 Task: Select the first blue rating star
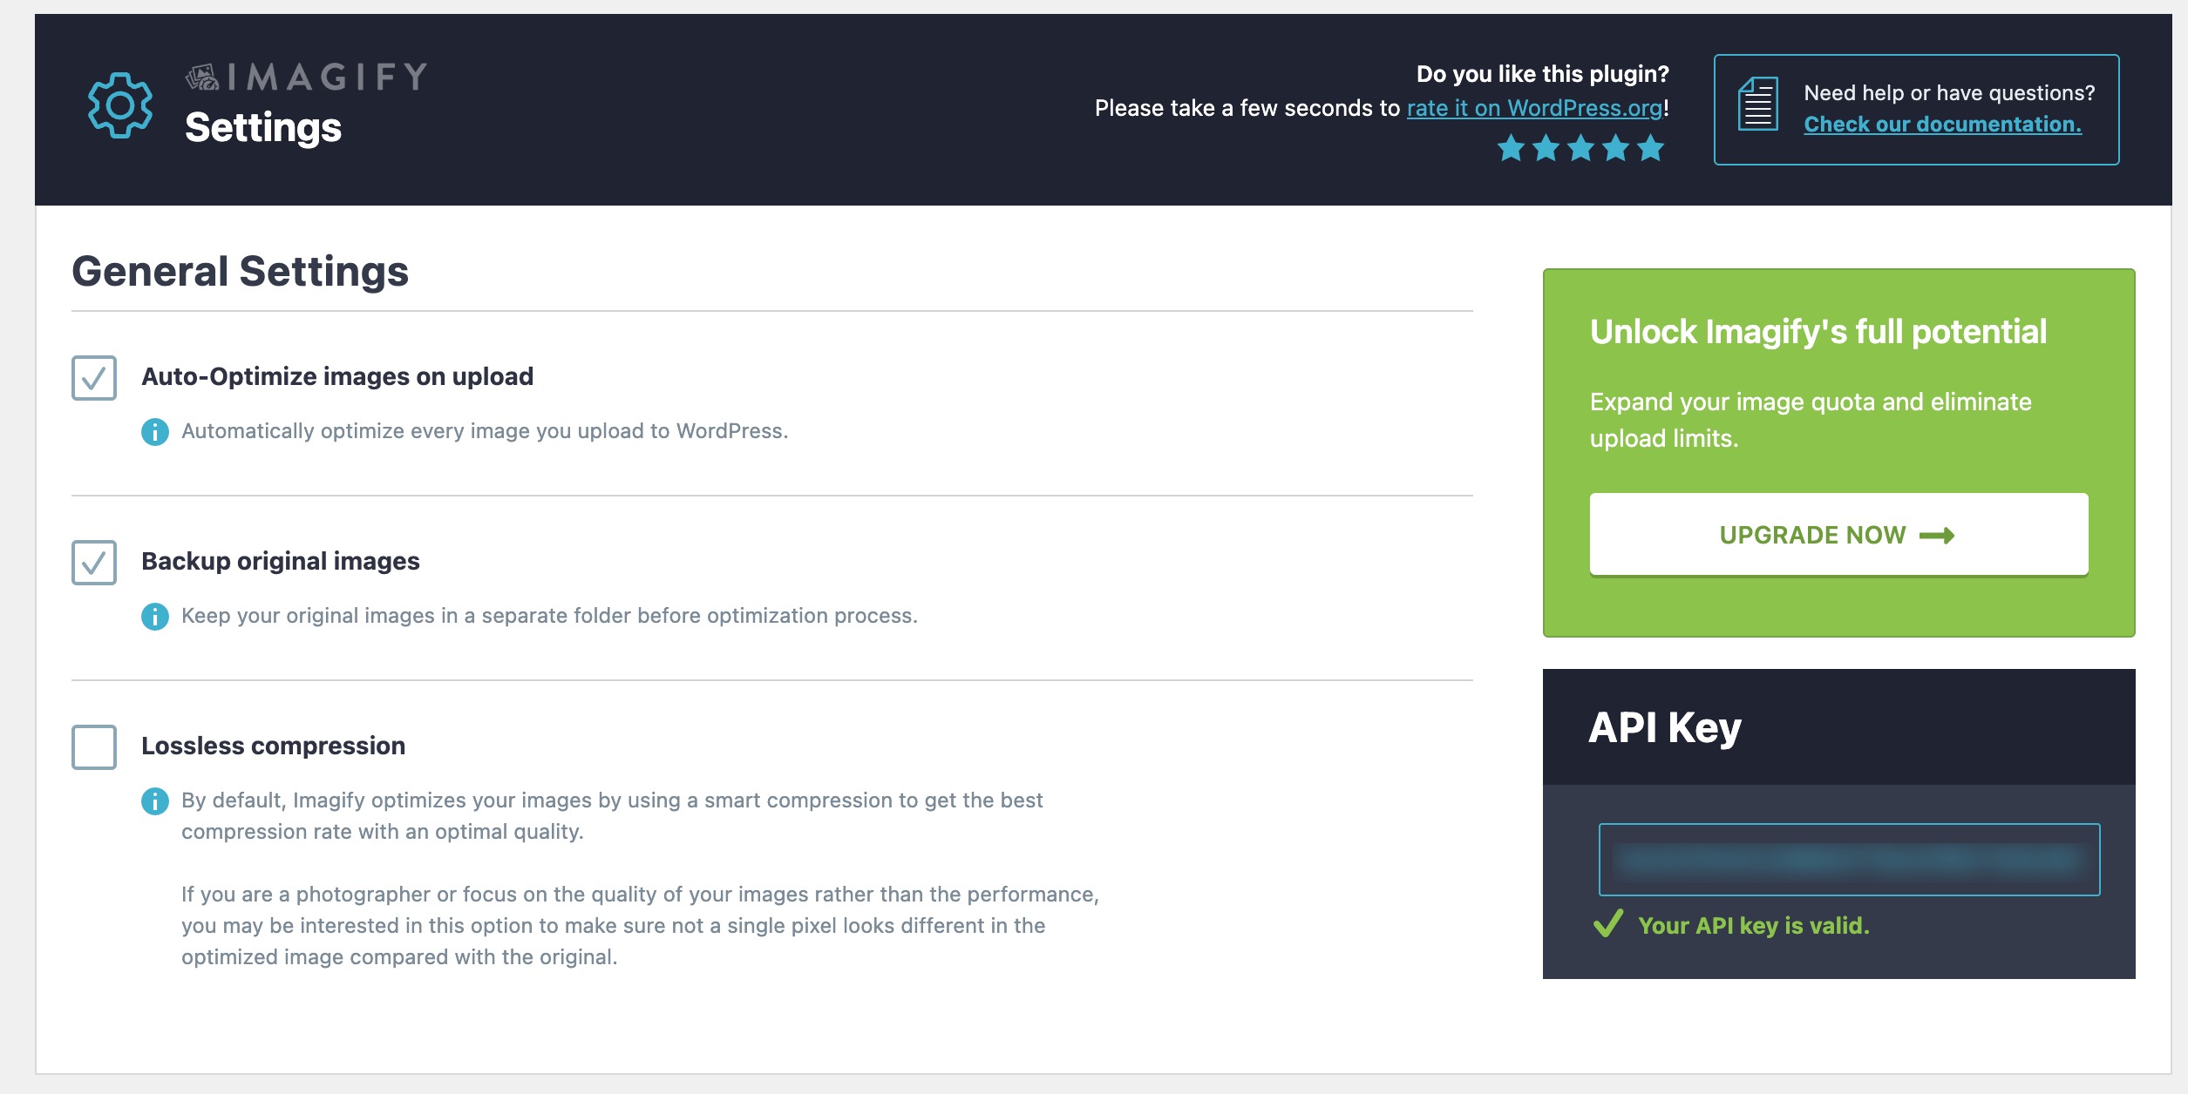coord(1512,148)
